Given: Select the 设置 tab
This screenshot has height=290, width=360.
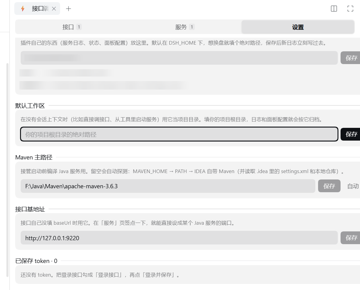Looking at the screenshot, I should click(x=298, y=27).
